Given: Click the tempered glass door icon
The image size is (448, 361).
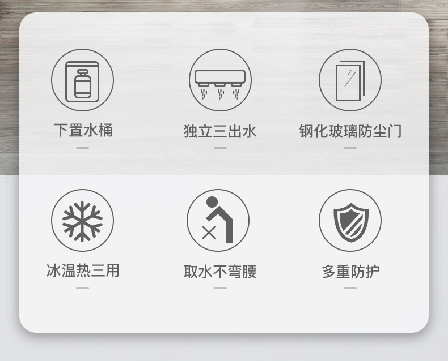Looking at the screenshot, I should (350, 80).
